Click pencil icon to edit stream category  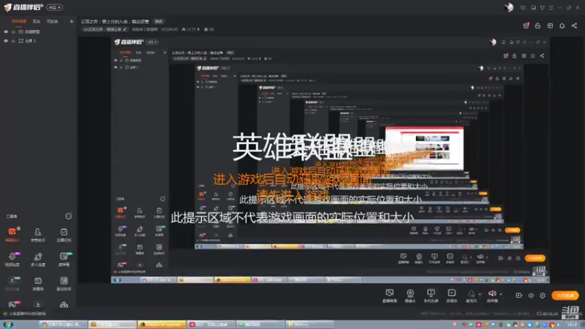point(124,29)
